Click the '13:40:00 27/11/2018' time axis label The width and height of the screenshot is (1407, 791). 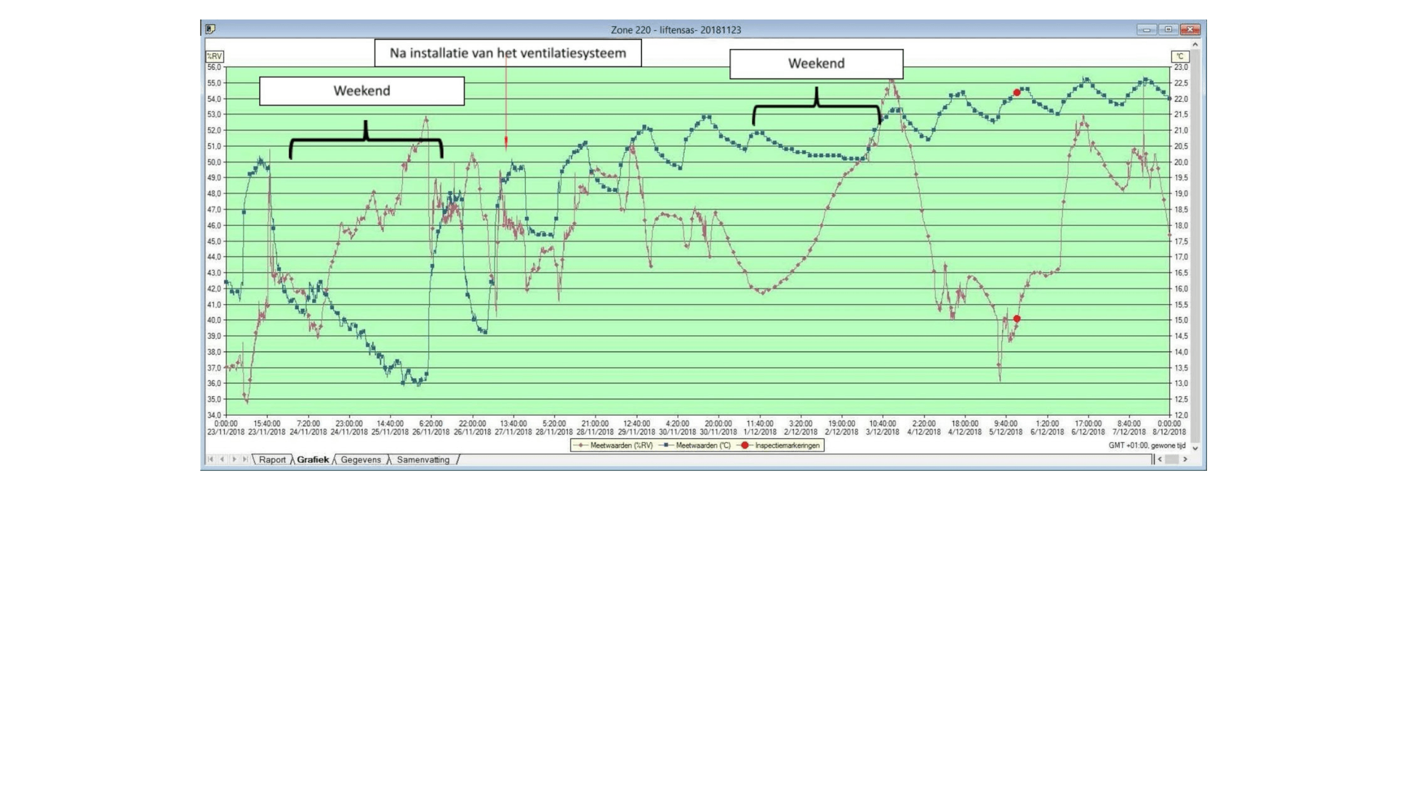point(513,428)
